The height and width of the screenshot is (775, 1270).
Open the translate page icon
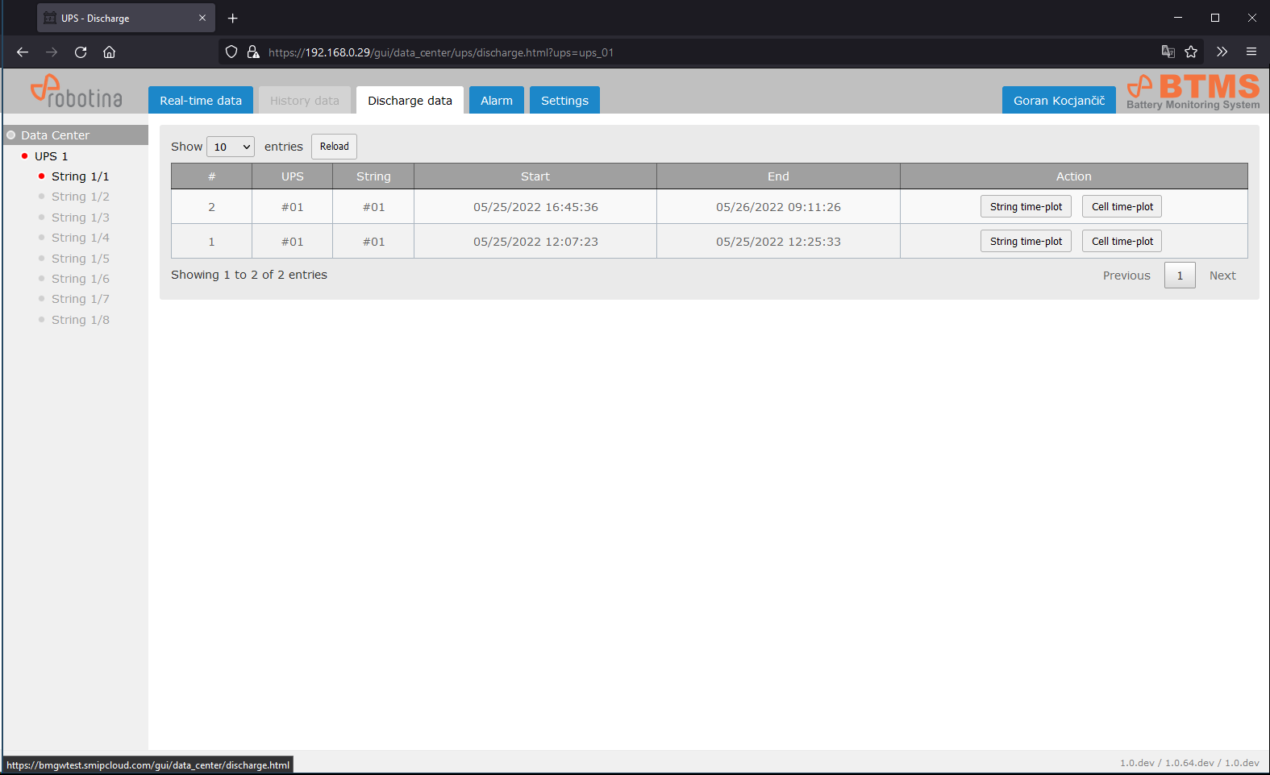[x=1168, y=52]
